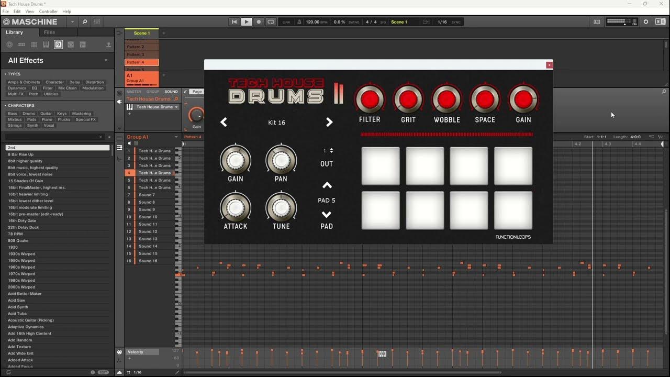Select the Groups library icon
Screen dimensions: 670x377
[21, 45]
